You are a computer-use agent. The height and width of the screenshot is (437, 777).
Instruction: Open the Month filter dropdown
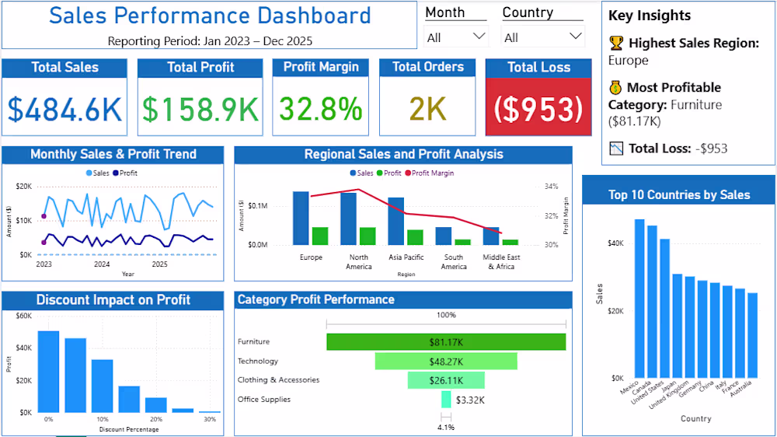click(x=456, y=37)
